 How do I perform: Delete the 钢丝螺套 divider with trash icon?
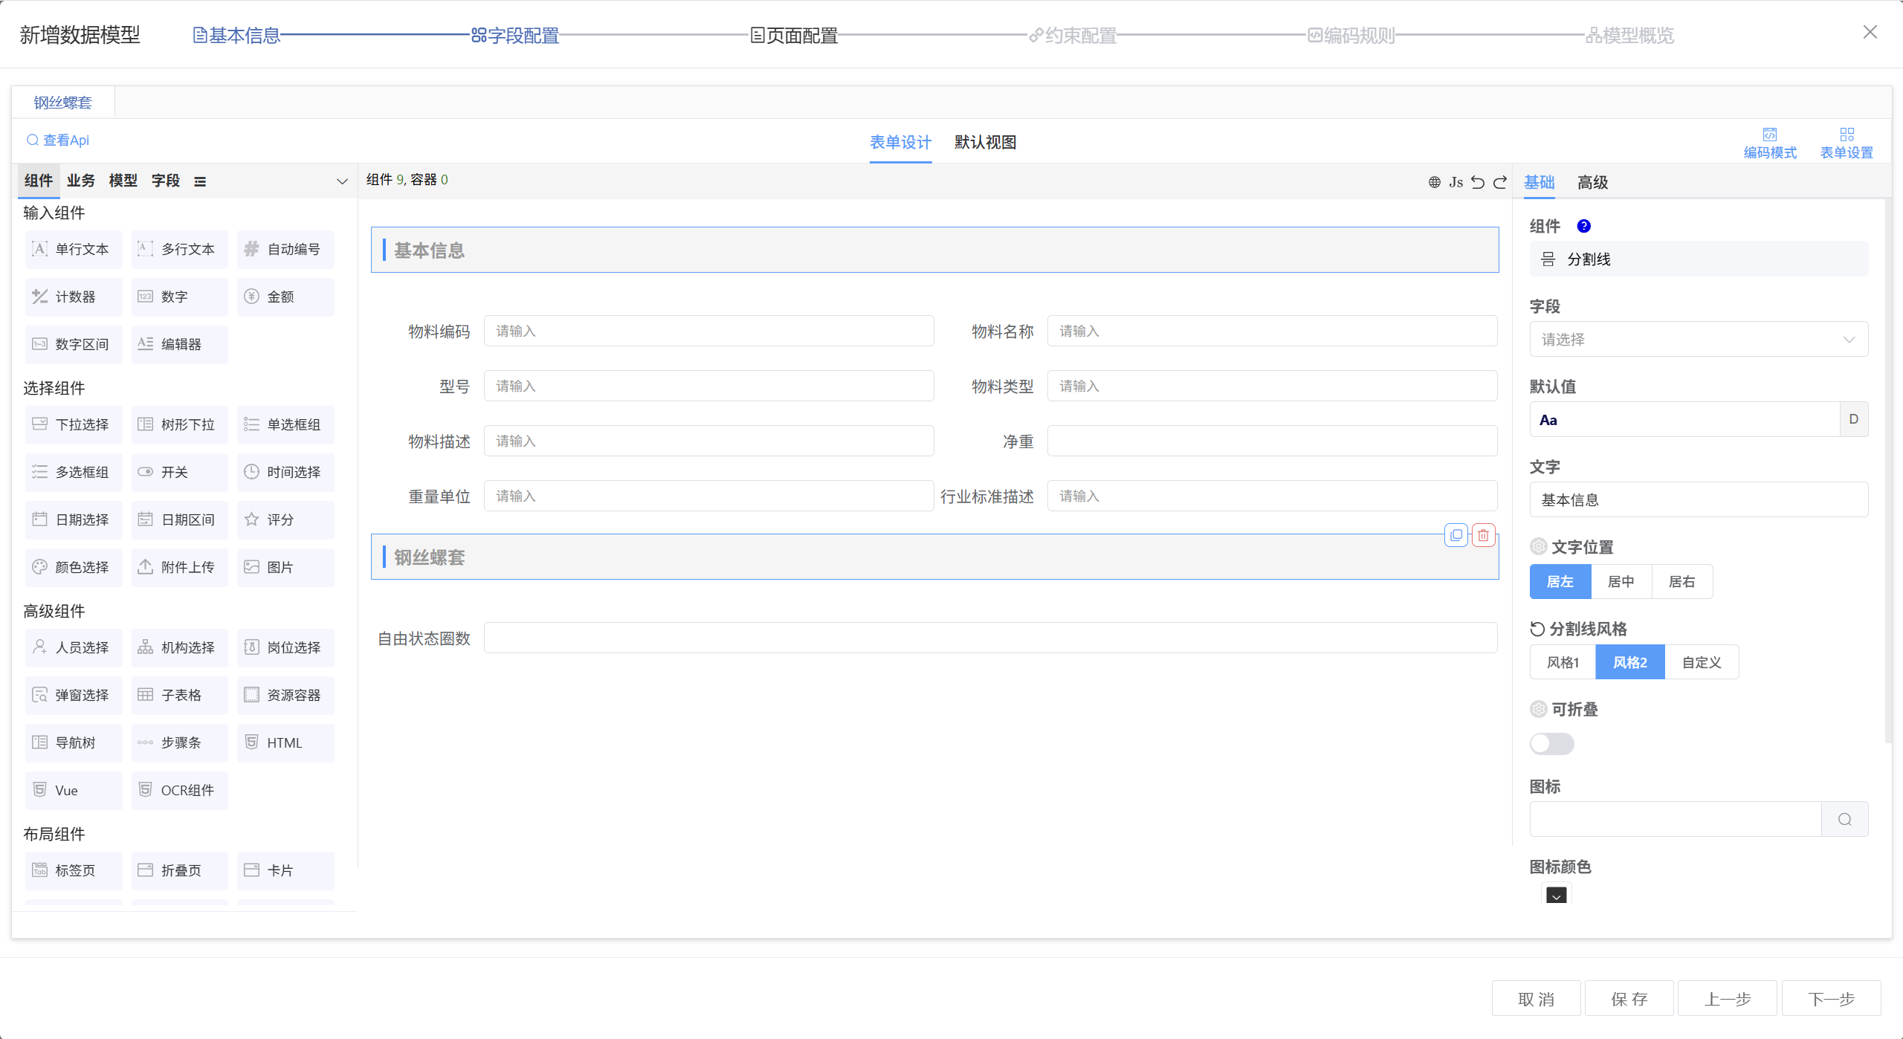pyautogui.click(x=1483, y=535)
